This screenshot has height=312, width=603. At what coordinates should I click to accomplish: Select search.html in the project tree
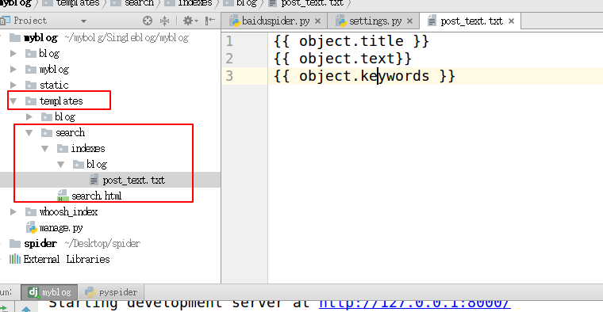[96, 196]
